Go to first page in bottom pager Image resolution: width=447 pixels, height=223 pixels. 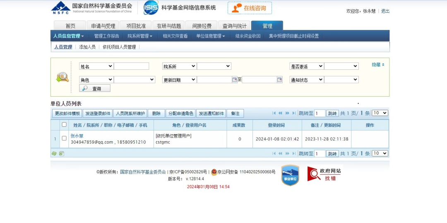pos(274,154)
